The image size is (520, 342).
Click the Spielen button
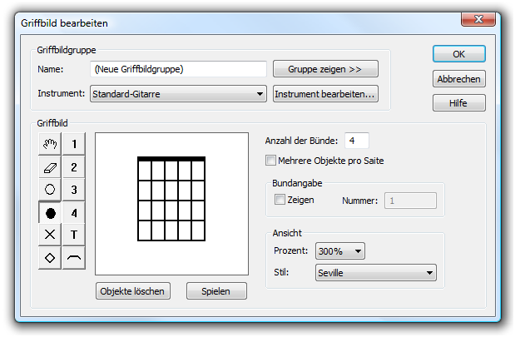click(x=216, y=291)
